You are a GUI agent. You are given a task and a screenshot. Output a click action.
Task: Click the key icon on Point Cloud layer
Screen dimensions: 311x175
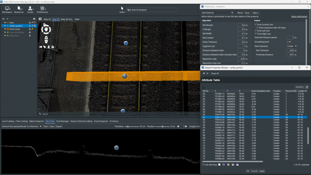pos(32,29)
